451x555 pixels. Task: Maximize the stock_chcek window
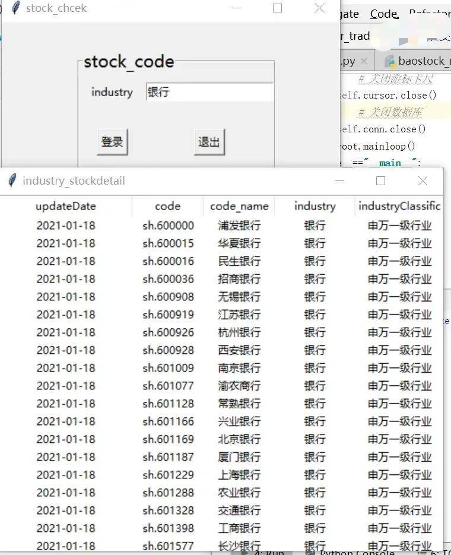point(277,8)
